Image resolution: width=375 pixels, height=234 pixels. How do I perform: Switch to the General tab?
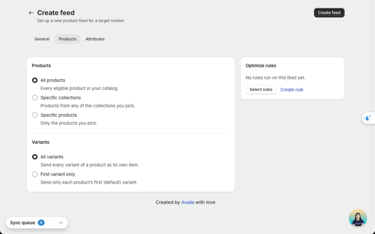pyautogui.click(x=42, y=39)
